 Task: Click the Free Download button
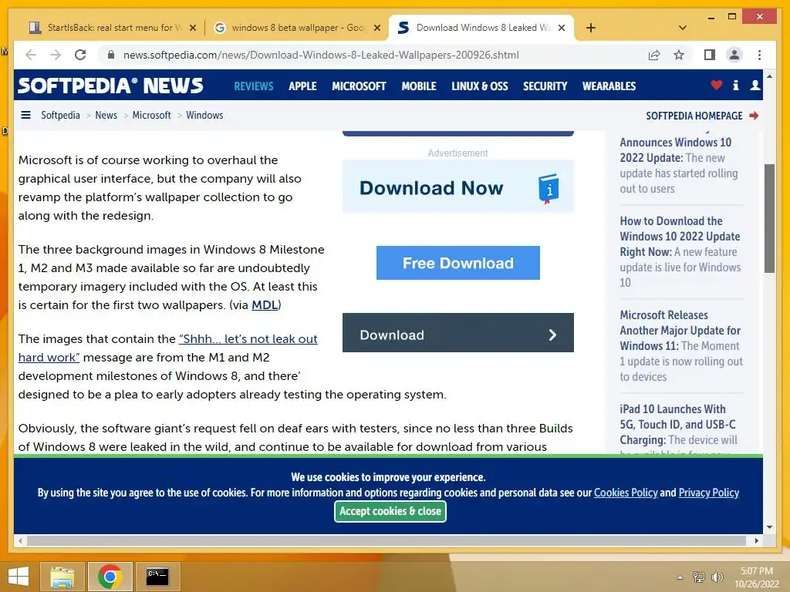(x=458, y=263)
